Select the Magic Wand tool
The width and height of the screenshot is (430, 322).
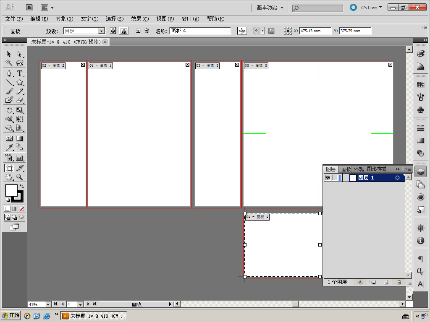9,63
